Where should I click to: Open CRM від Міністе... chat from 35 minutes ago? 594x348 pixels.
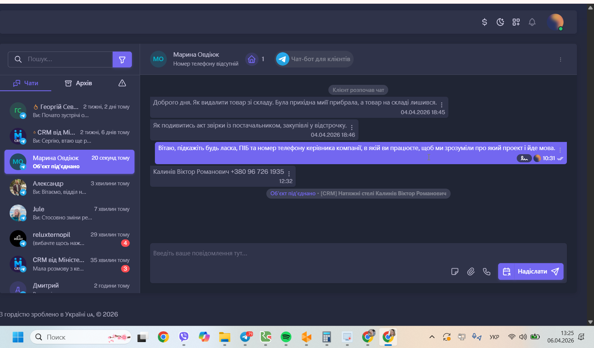click(x=69, y=264)
